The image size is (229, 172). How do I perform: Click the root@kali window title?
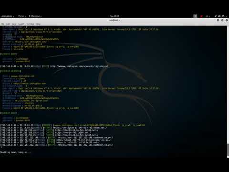tap(114, 20)
